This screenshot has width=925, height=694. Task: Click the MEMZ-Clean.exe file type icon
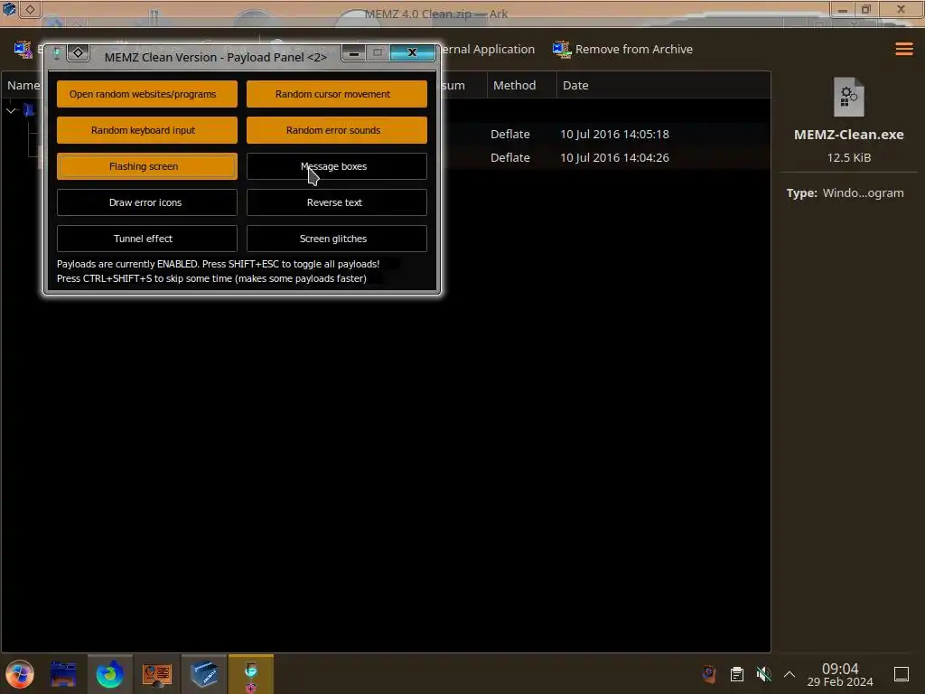click(x=848, y=98)
